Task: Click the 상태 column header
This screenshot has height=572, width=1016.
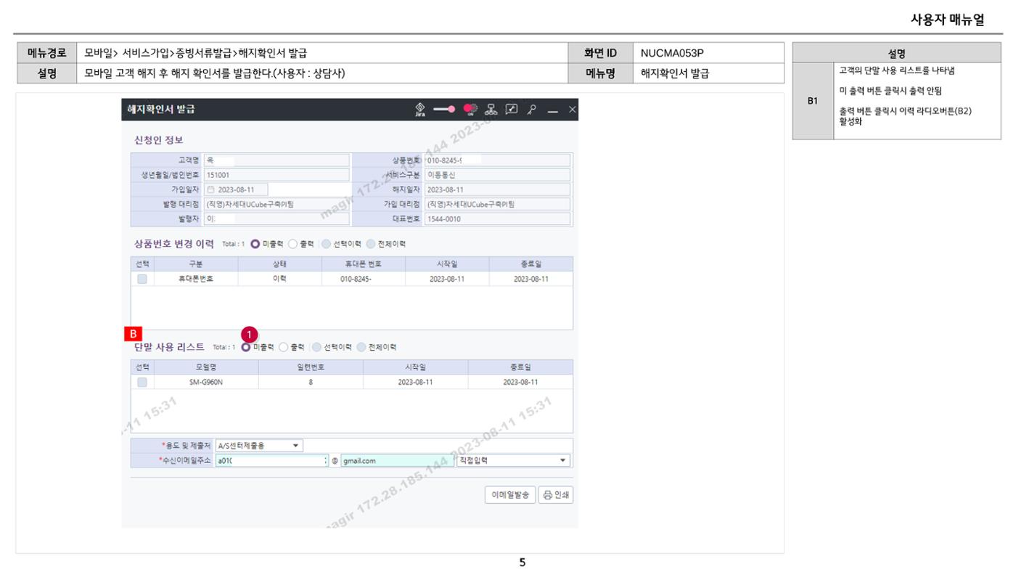Action: click(x=279, y=263)
